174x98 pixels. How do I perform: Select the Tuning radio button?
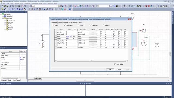tap(79, 25)
